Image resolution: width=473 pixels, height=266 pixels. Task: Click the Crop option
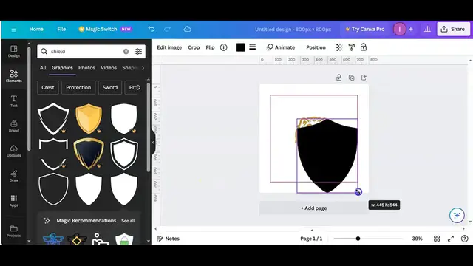tap(194, 47)
